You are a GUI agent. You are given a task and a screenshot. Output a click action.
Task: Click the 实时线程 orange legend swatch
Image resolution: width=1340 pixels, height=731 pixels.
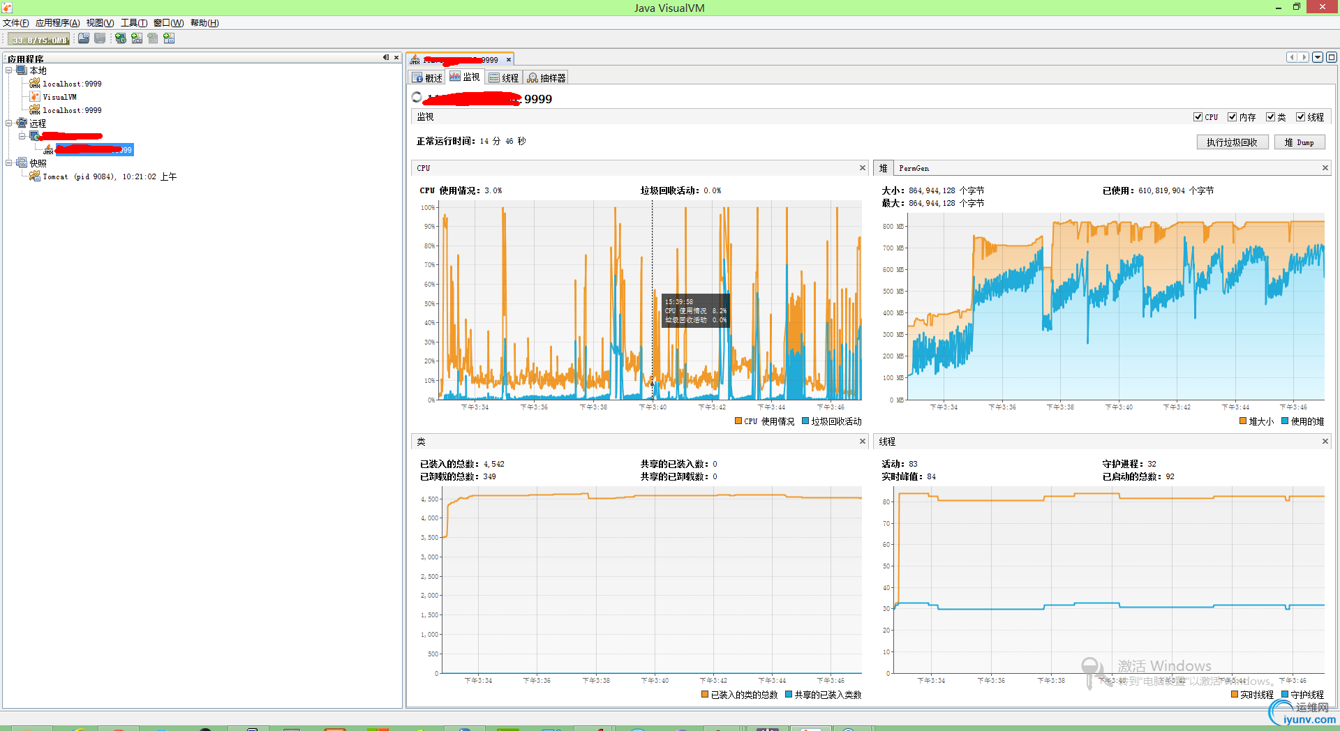click(x=1235, y=695)
